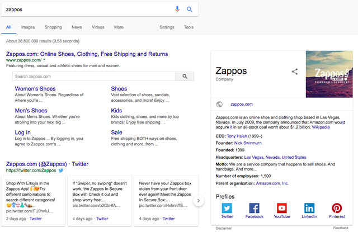Switch to the Videos tab
This screenshot has width=358, height=232.
(x=98, y=27)
